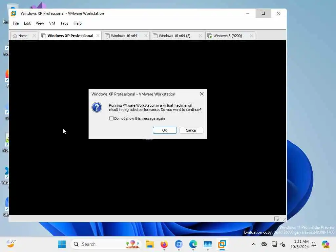Click the notification bell icon

pos(314,244)
